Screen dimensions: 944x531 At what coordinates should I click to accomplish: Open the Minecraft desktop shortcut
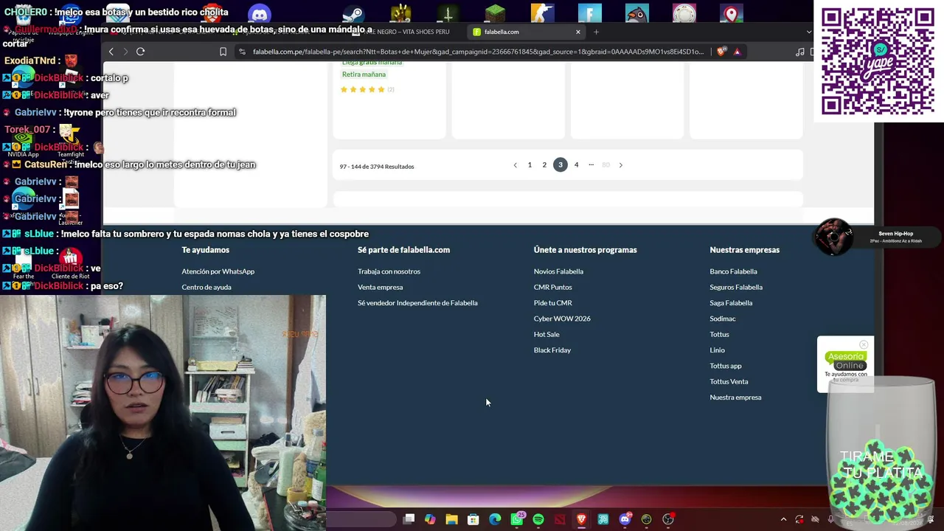[x=496, y=14]
